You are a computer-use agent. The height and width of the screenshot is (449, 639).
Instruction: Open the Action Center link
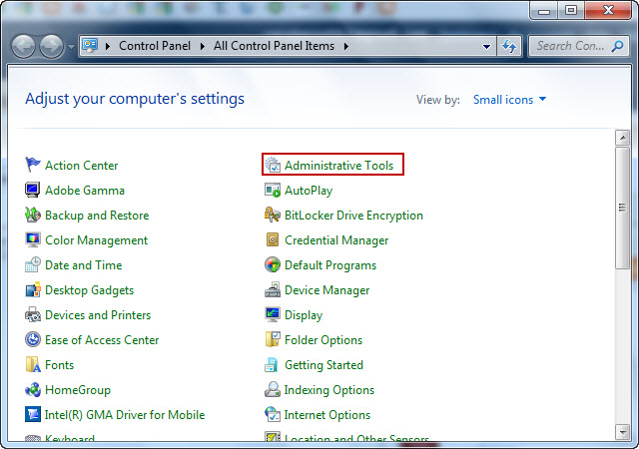click(82, 166)
